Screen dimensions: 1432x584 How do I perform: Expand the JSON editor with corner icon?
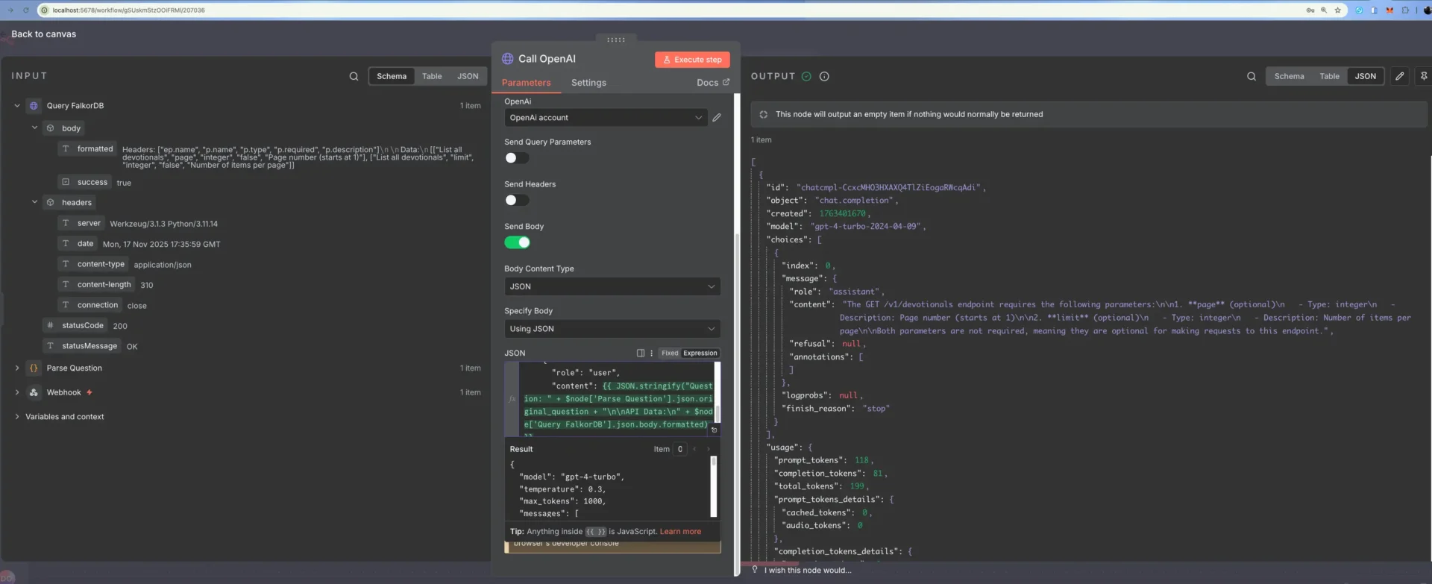click(714, 430)
